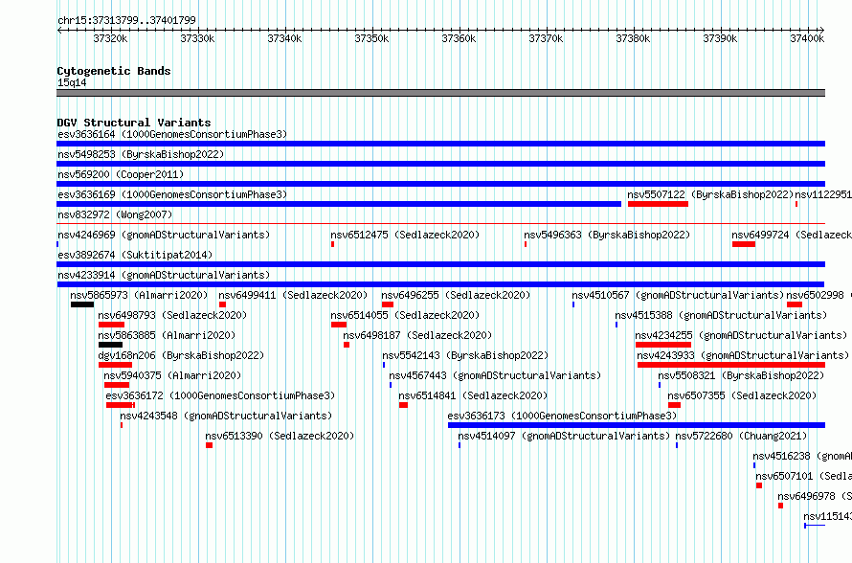
Task: Click the esv3636164 variant label
Action: (172, 134)
